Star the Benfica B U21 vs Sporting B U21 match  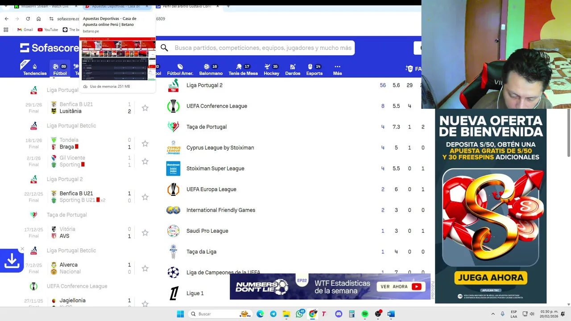pyautogui.click(x=145, y=197)
